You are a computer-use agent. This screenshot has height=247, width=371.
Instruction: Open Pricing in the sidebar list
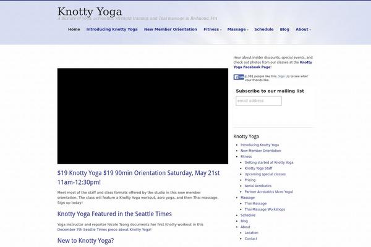[x=250, y=180]
